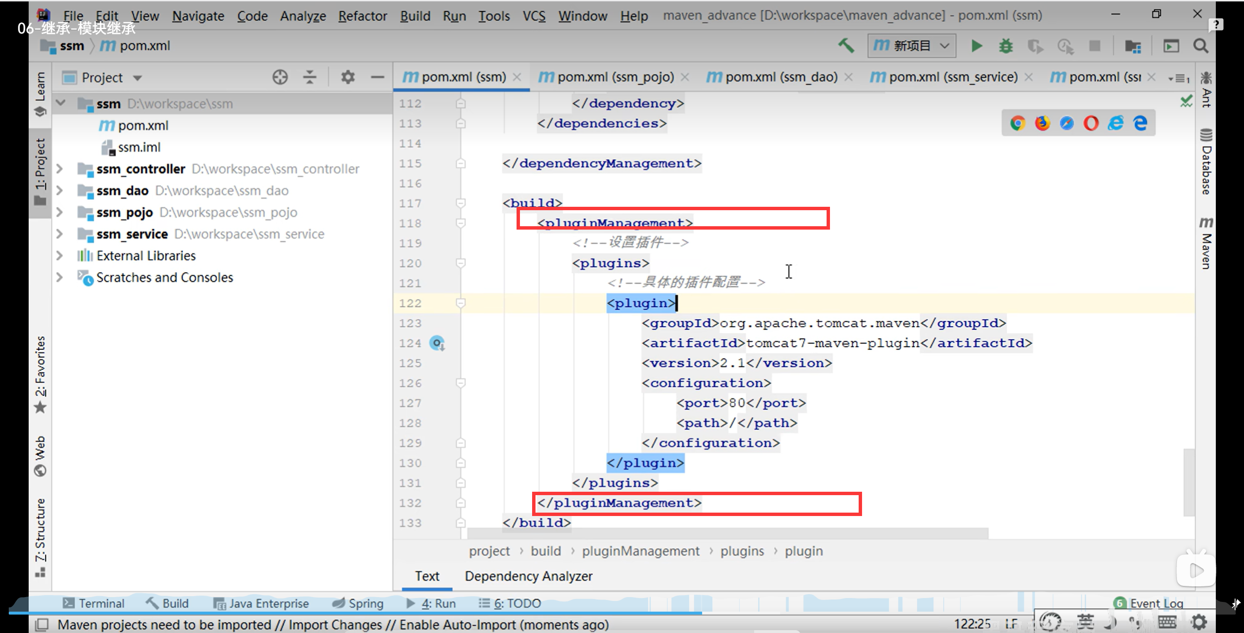Click the locate file crosshair icon
Viewport: 1244px width, 633px height.
[x=280, y=77]
